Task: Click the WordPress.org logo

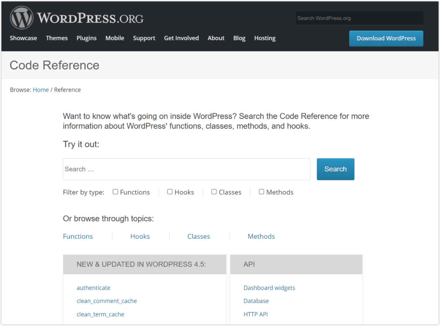Action: click(x=77, y=18)
